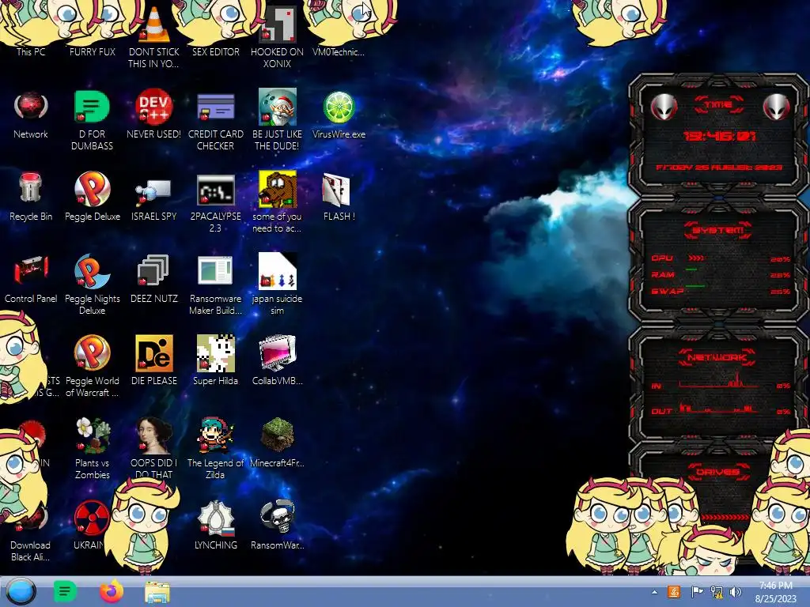This screenshot has height=607, width=810.
Task: Select the LYNCHING icon
Action: point(215,518)
